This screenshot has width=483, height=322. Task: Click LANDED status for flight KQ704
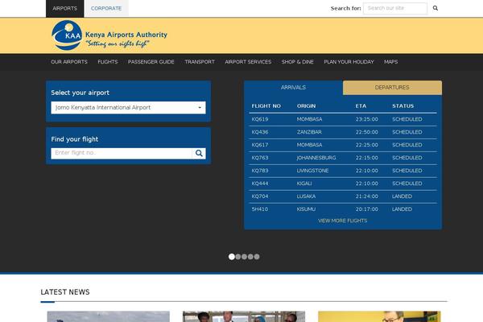click(402, 196)
